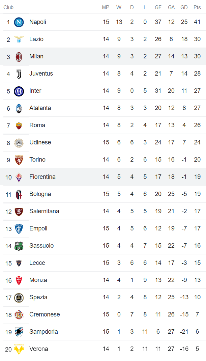Click the Torino bull crest icon

tap(19, 160)
